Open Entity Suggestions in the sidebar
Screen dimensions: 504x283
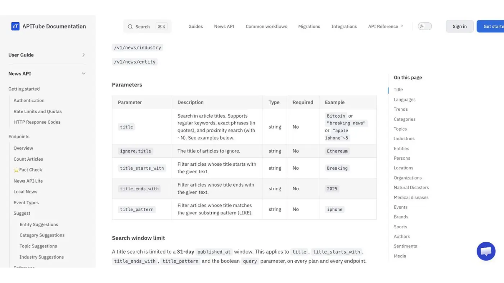(39, 224)
